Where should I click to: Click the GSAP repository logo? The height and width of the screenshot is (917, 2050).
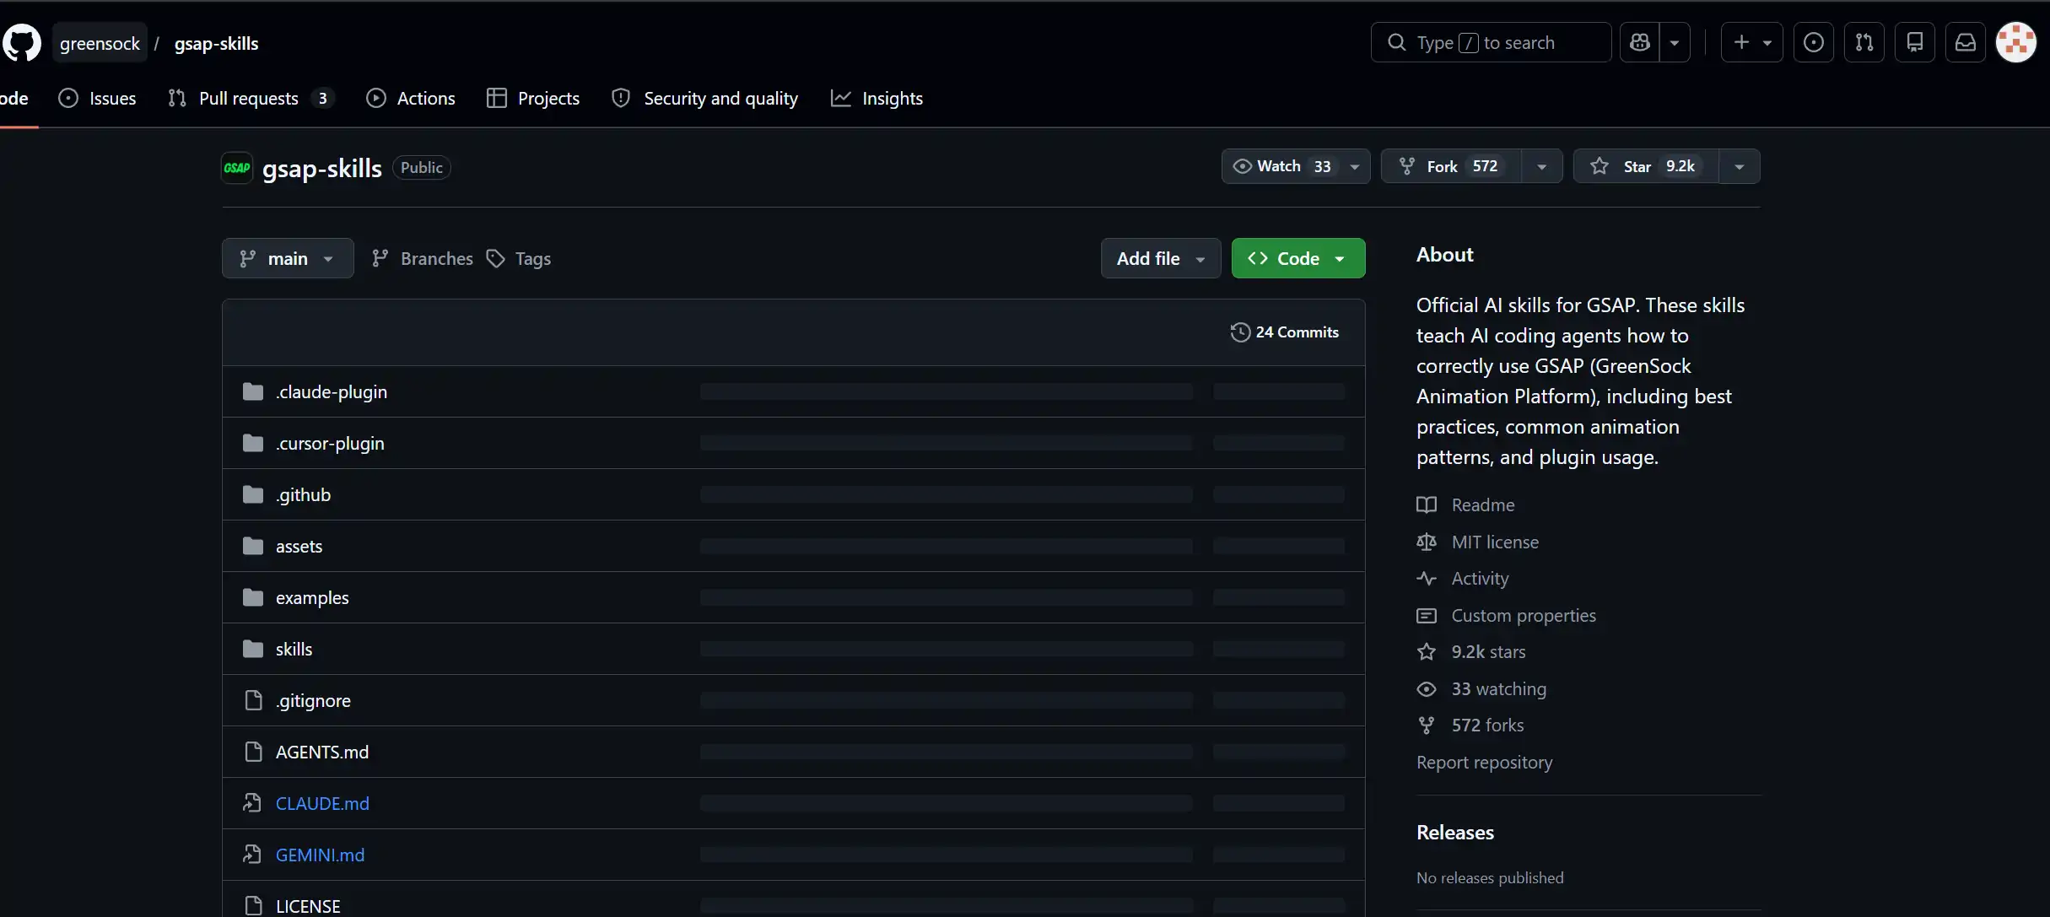(237, 168)
